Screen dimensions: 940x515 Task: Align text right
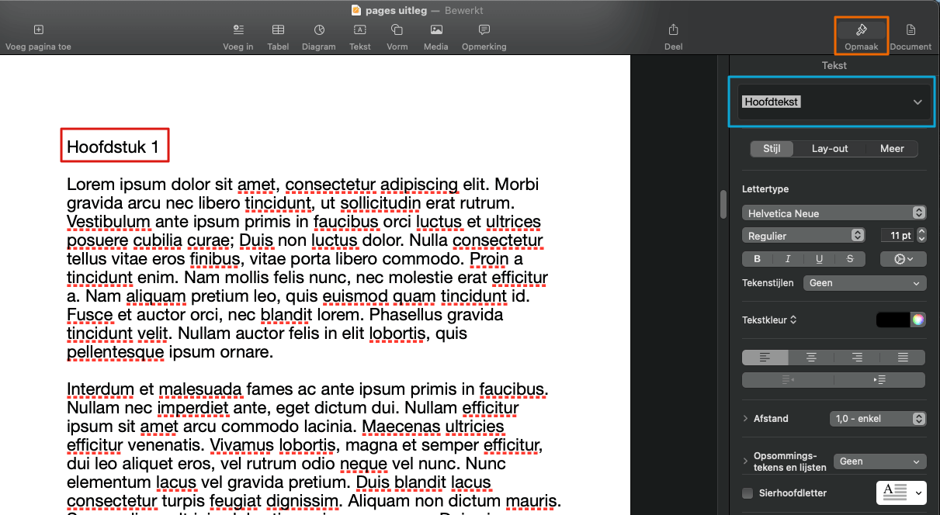pyautogui.click(x=857, y=358)
